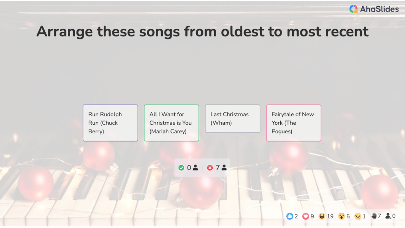The image size is (405, 228).
Task: Click the slide question heading
Action: click(202, 32)
